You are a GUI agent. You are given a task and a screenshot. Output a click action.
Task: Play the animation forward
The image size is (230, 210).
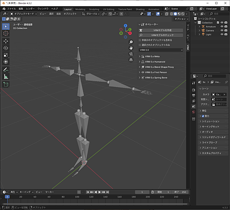point(99,192)
